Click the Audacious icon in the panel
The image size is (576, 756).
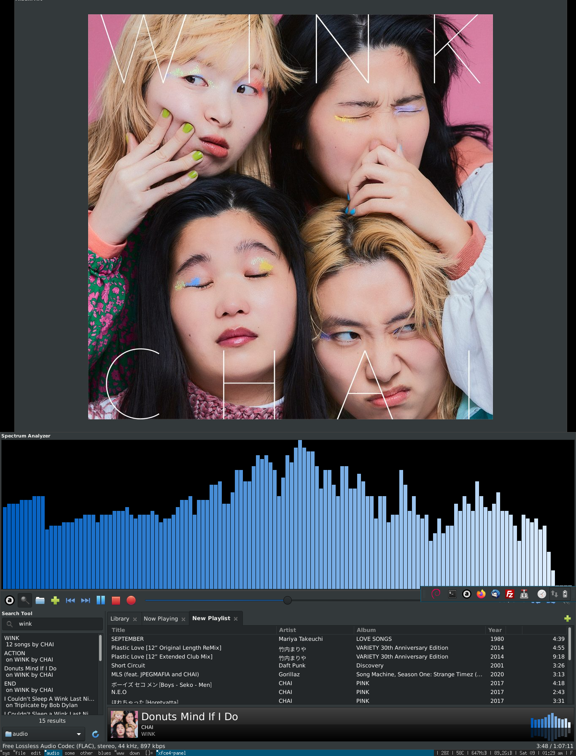pyautogui.click(x=467, y=594)
